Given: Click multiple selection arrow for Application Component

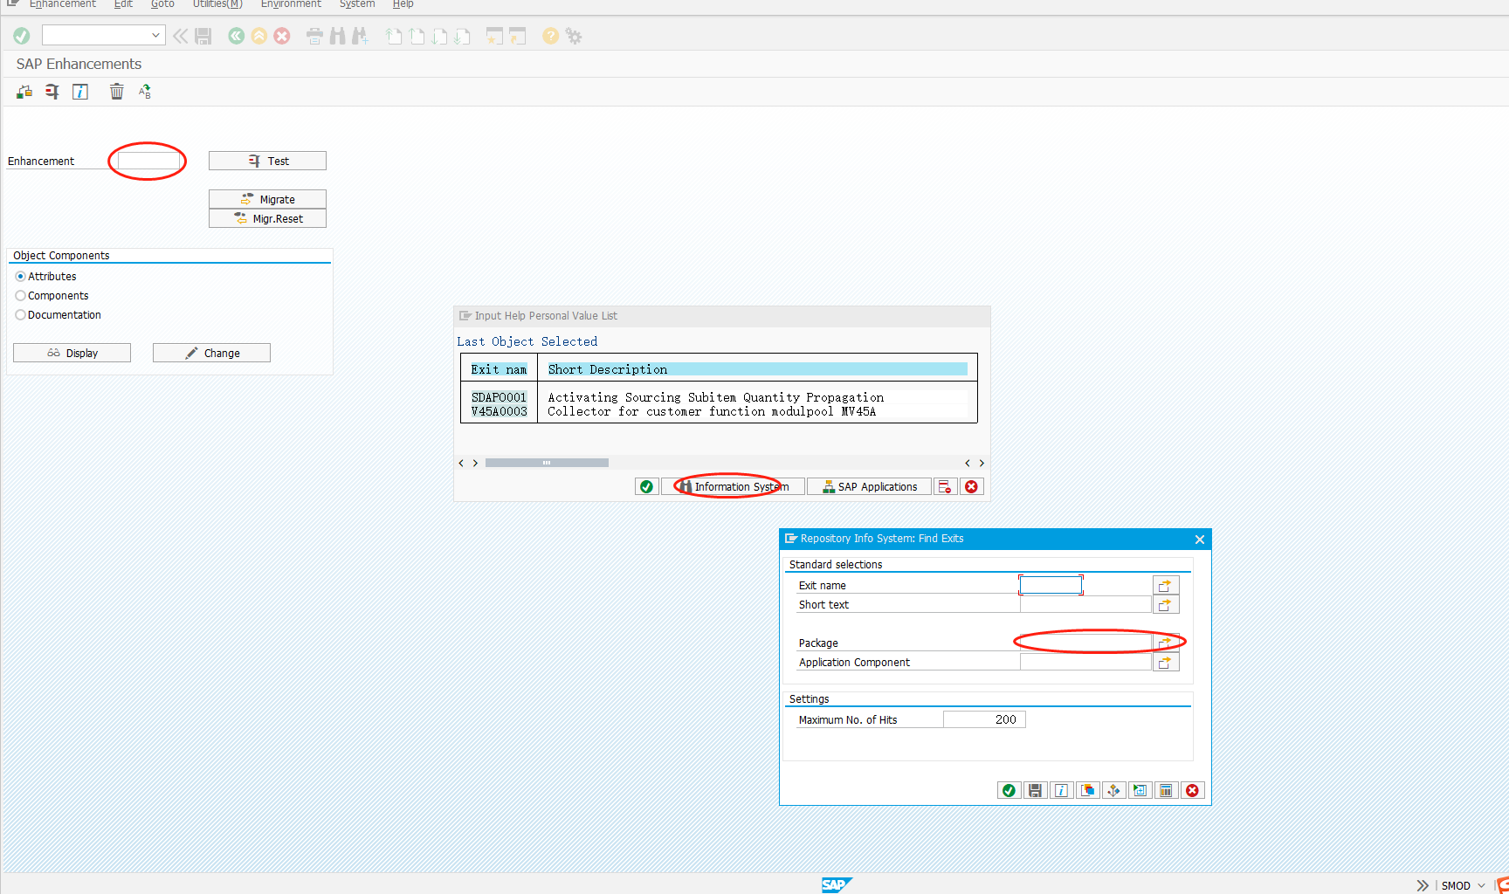Looking at the screenshot, I should pyautogui.click(x=1166, y=662).
